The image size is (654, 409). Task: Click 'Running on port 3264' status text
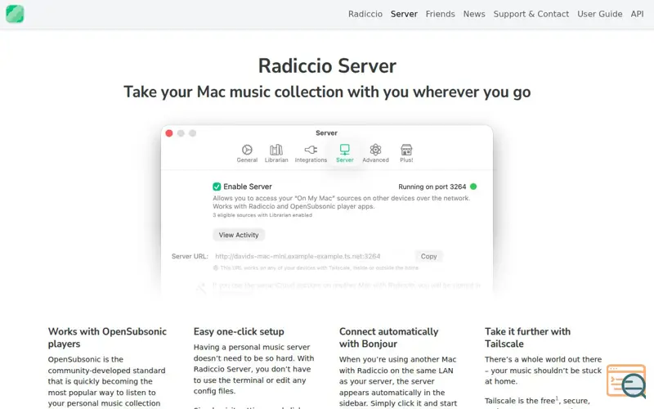(x=432, y=187)
